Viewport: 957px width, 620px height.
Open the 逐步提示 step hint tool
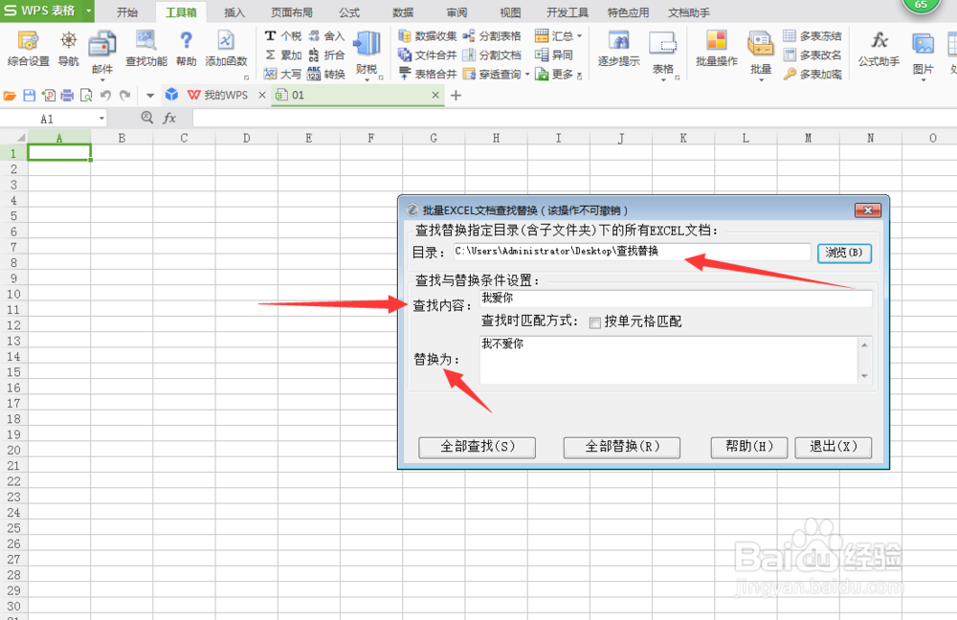618,48
